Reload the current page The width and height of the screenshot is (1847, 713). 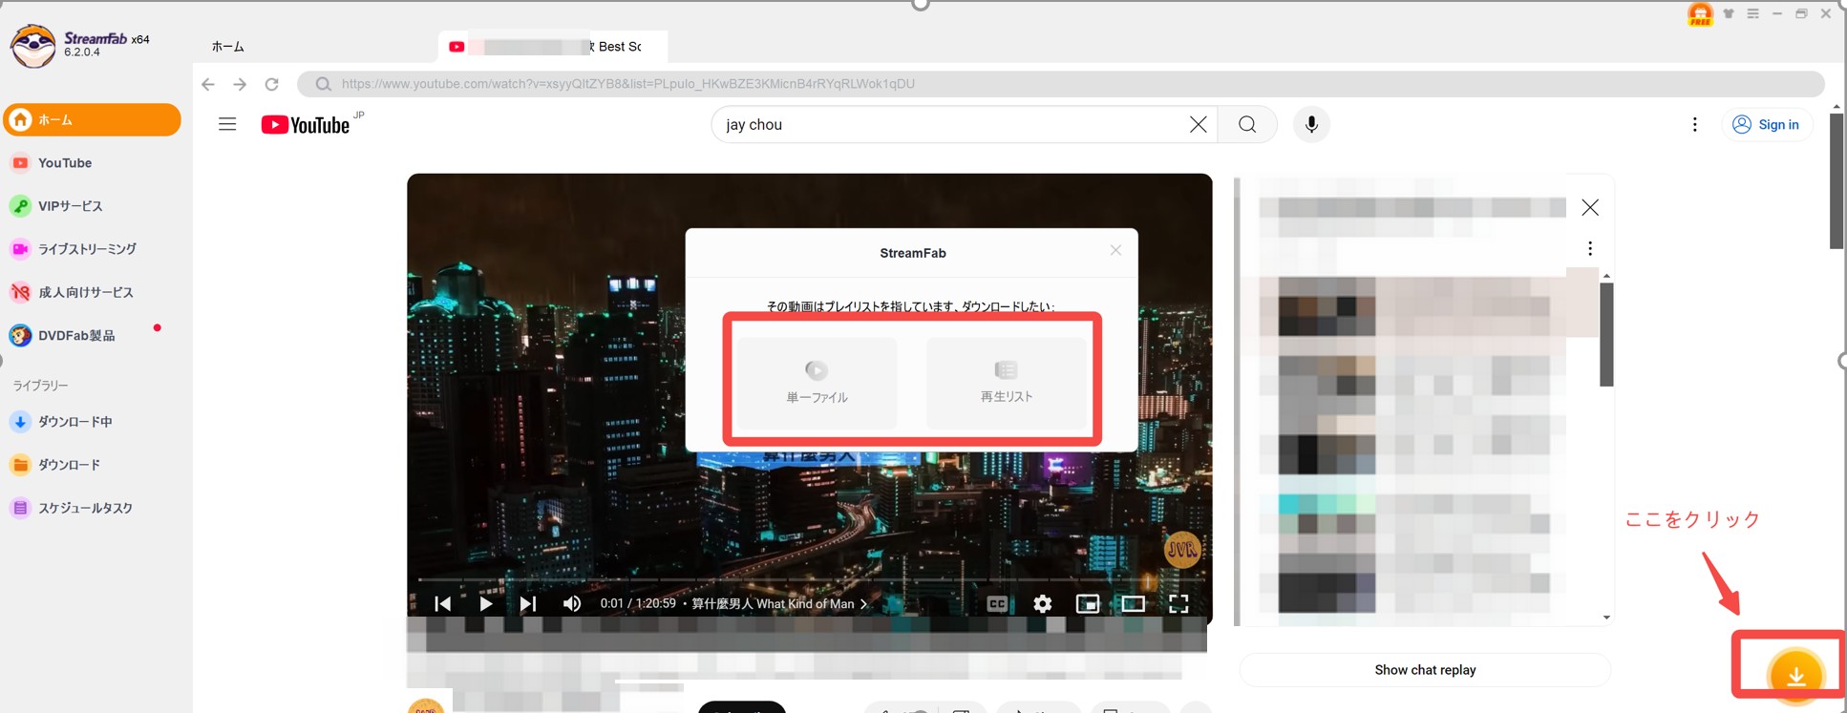[x=272, y=84]
